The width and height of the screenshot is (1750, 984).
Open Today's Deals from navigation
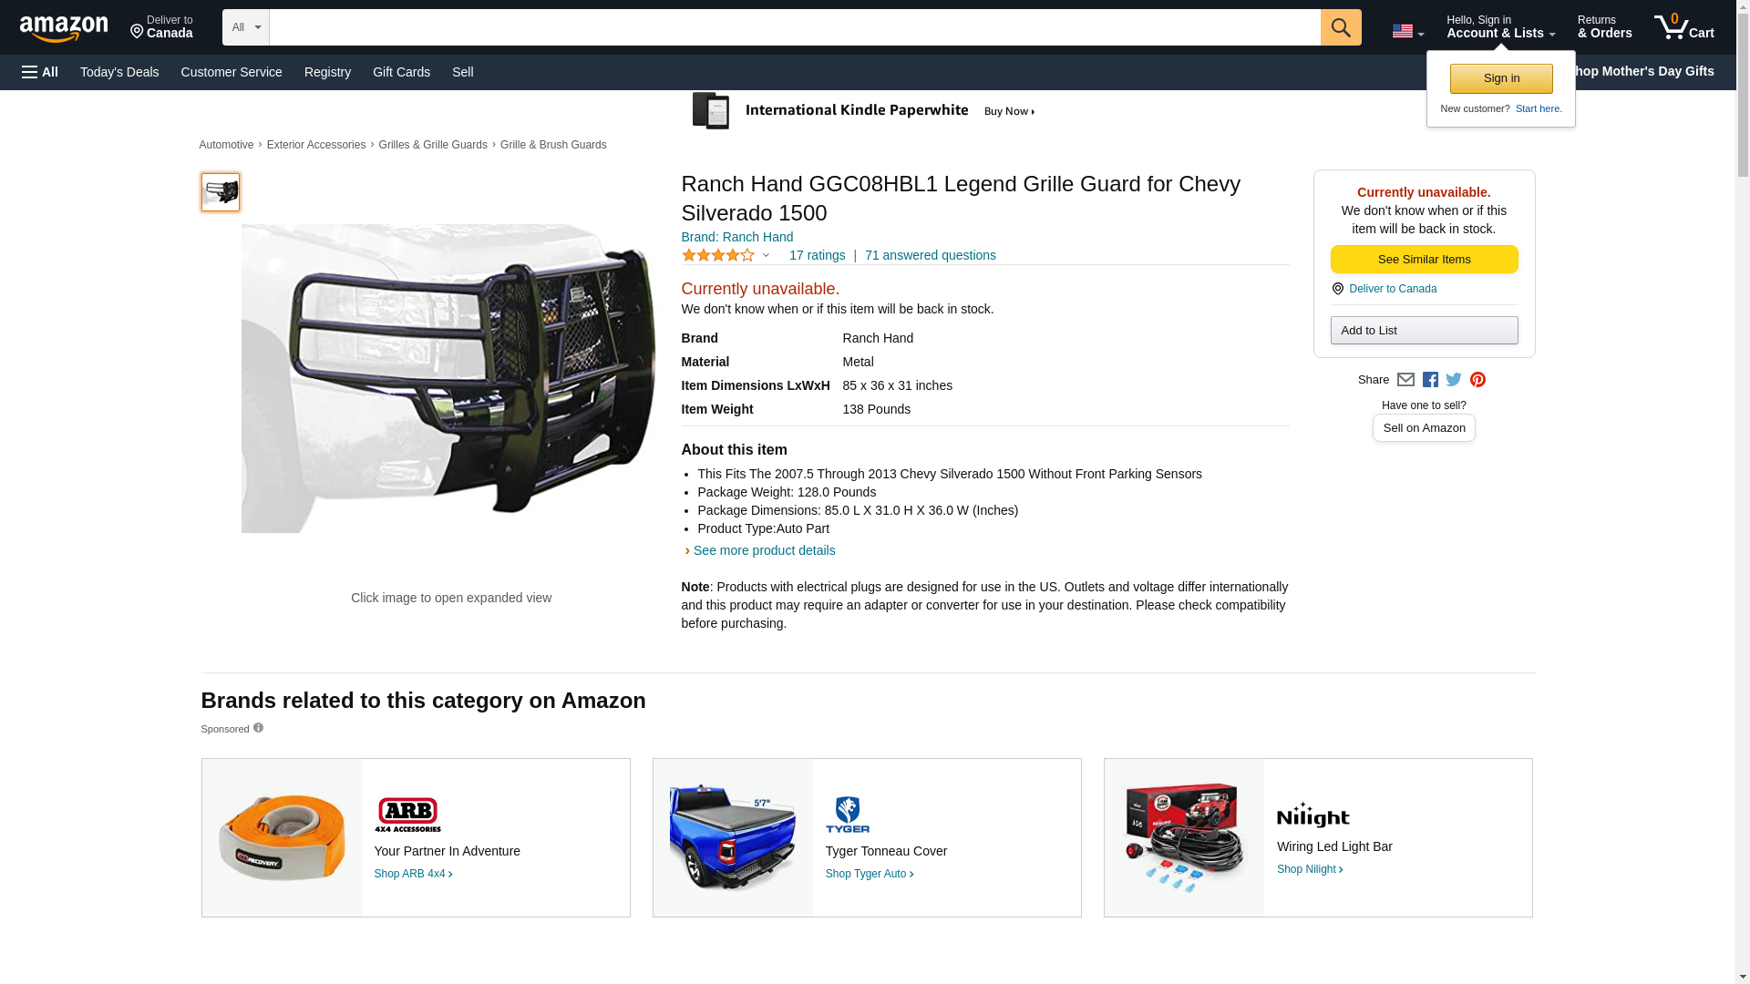pyautogui.click(x=119, y=72)
